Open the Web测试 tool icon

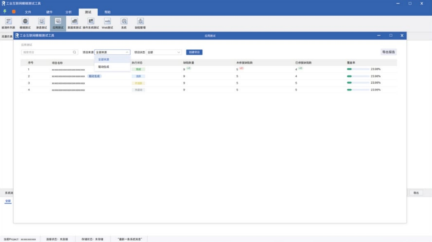[107, 23]
